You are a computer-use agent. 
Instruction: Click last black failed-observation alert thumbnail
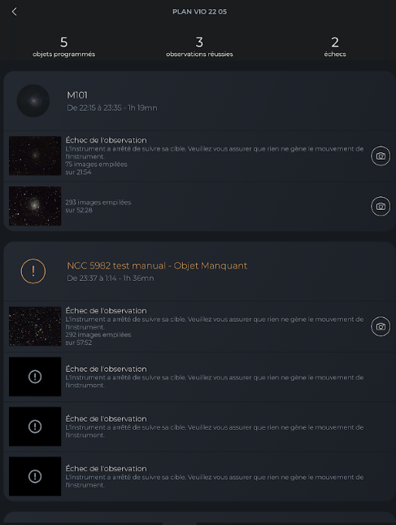(x=35, y=476)
